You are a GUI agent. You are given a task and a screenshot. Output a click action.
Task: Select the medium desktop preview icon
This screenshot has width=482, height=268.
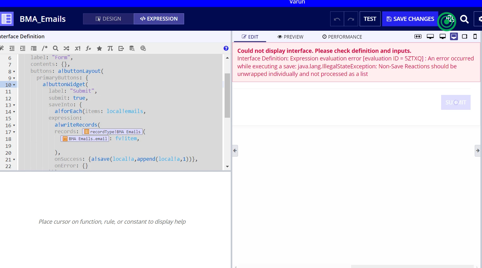coord(443,37)
